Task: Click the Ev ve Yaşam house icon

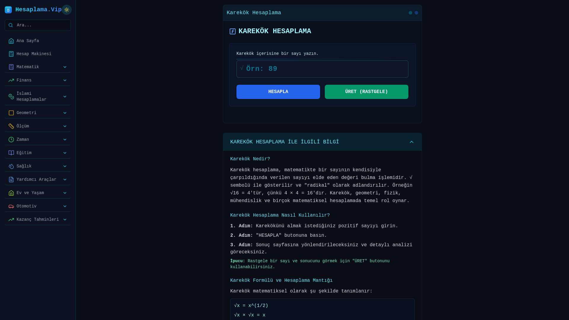Action: coord(11,193)
